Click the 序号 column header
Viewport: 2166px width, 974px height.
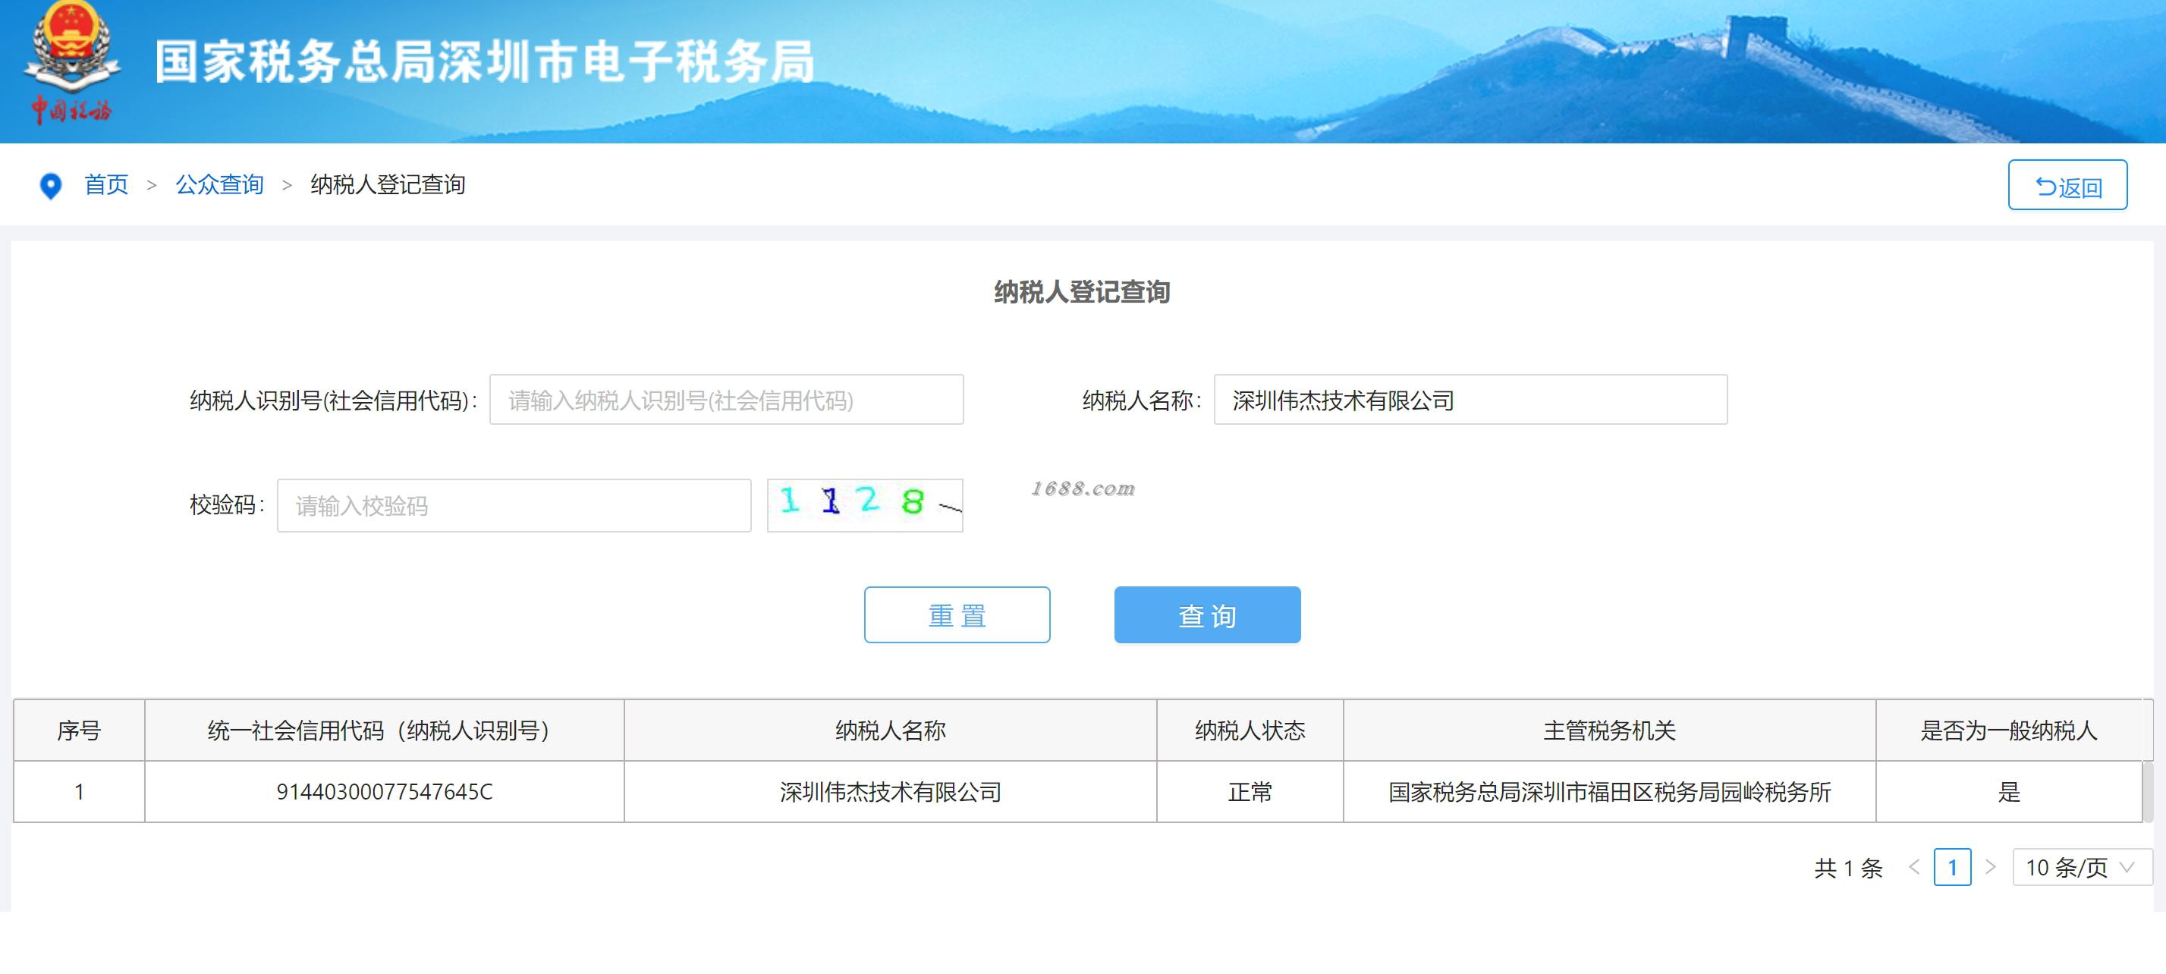coord(79,730)
